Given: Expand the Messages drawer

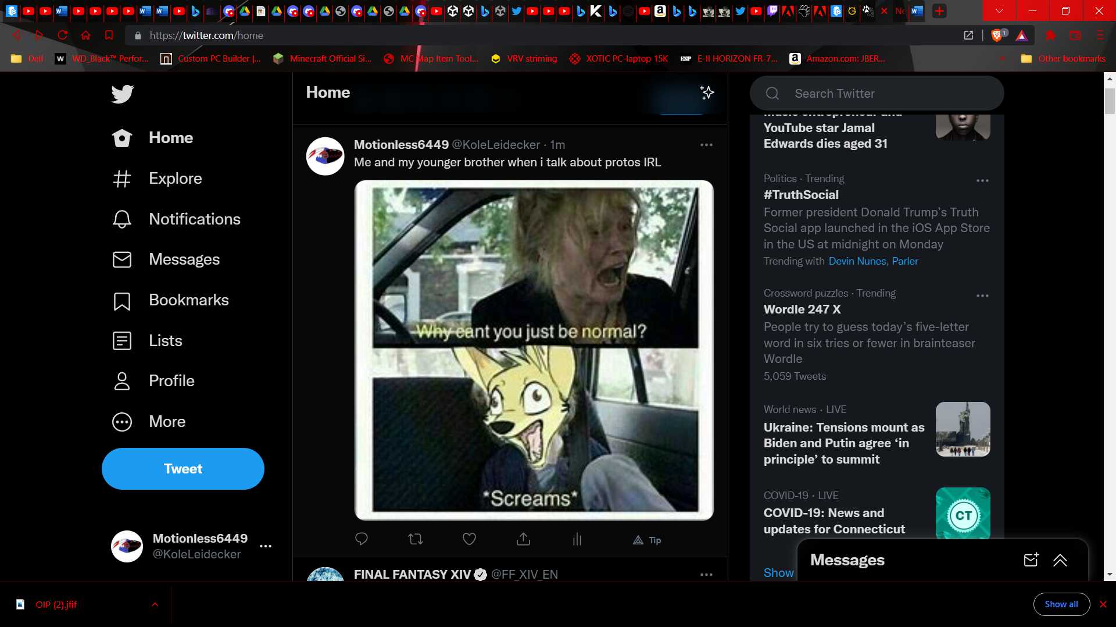Looking at the screenshot, I should pos(1060,560).
